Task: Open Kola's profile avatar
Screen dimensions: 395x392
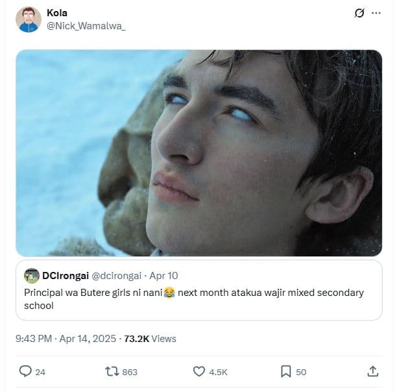Action: click(x=28, y=19)
